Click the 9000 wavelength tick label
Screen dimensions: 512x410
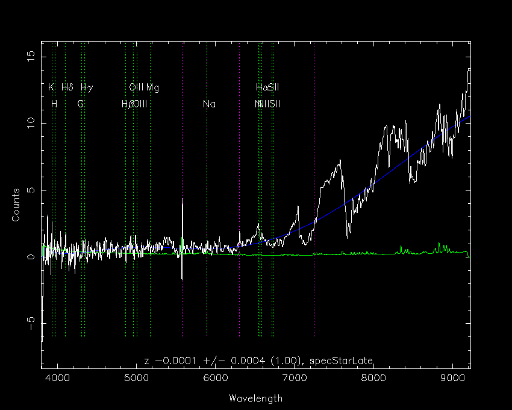(x=452, y=378)
